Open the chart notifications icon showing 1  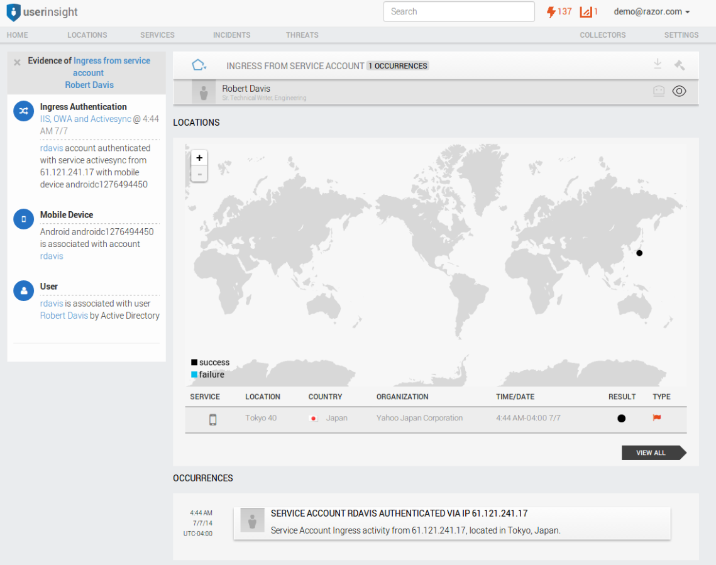[586, 12]
